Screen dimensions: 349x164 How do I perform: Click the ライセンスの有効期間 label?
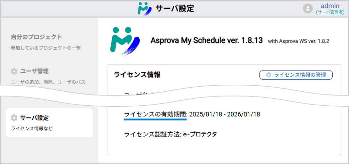coord(155,115)
